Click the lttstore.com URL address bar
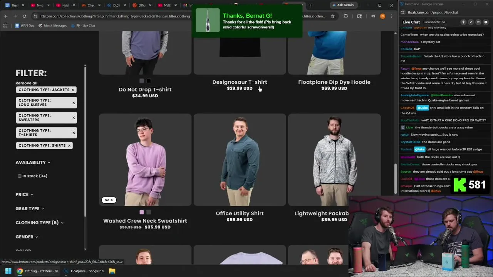Image resolution: width=493 pixels, height=277 pixels. click(116, 16)
